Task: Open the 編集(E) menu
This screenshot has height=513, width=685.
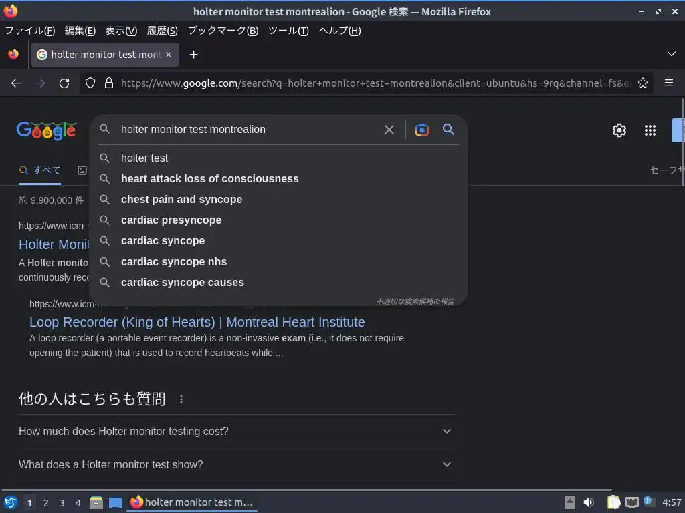Action: pos(80,31)
